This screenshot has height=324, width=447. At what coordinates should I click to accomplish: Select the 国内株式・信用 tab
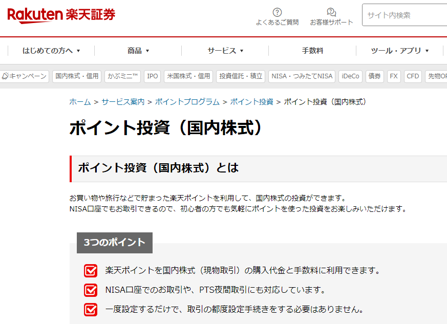pyautogui.click(x=77, y=76)
